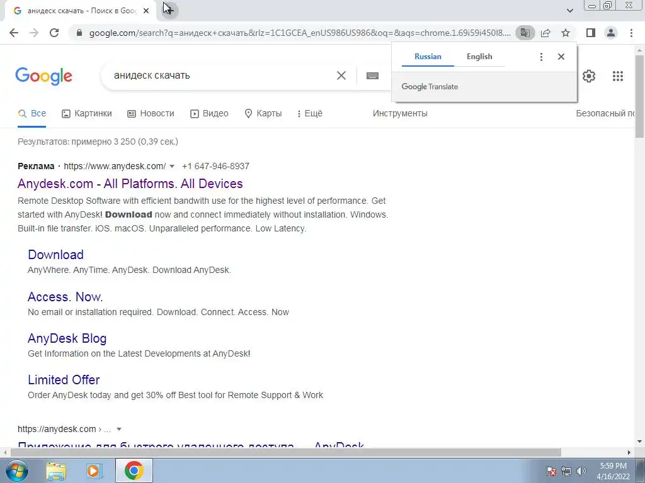Bookmark this tab with the star
Screen dimensions: 645x483
click(x=566, y=33)
